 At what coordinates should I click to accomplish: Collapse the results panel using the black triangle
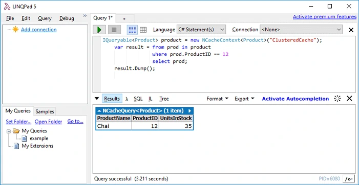click(x=97, y=99)
